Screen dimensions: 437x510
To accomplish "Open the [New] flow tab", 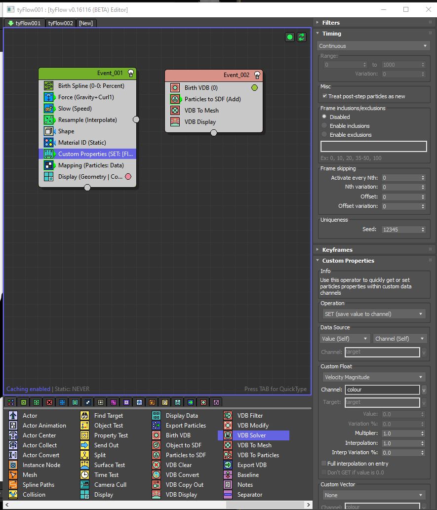I will click(x=86, y=23).
